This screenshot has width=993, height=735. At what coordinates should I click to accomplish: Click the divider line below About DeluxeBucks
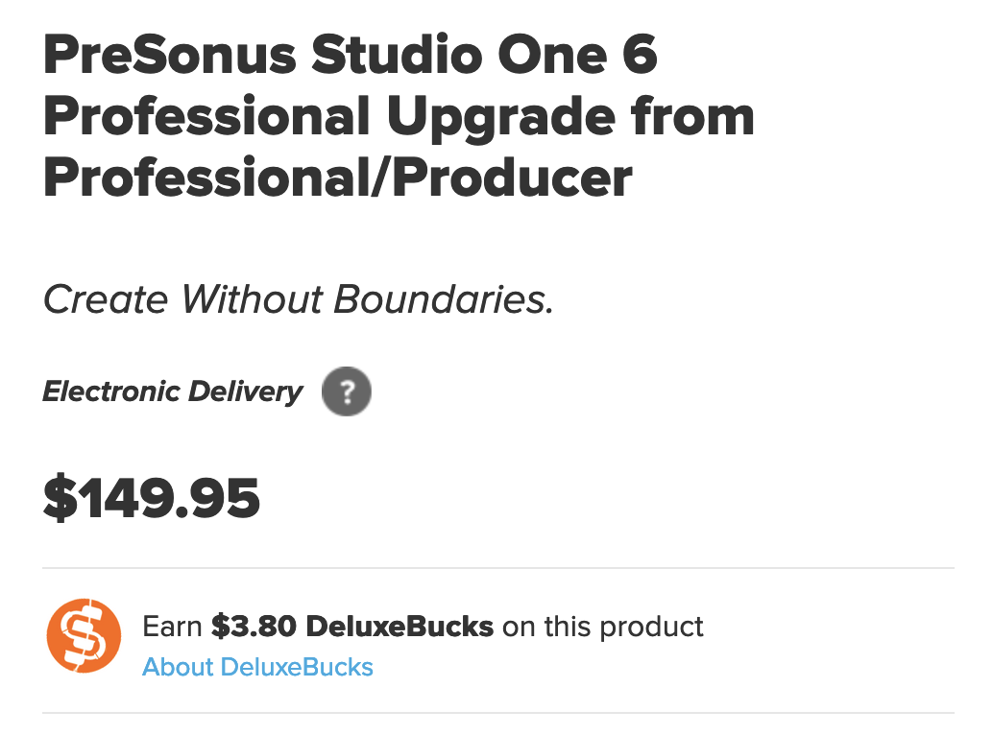pos(498,712)
